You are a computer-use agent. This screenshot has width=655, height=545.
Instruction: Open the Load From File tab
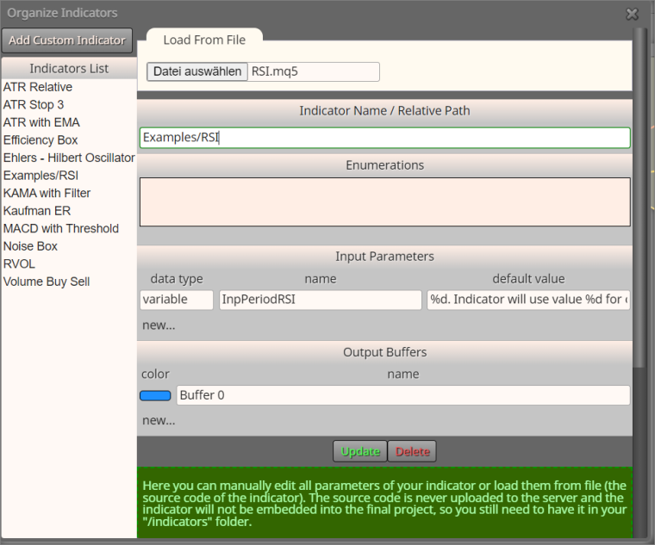pyautogui.click(x=204, y=40)
